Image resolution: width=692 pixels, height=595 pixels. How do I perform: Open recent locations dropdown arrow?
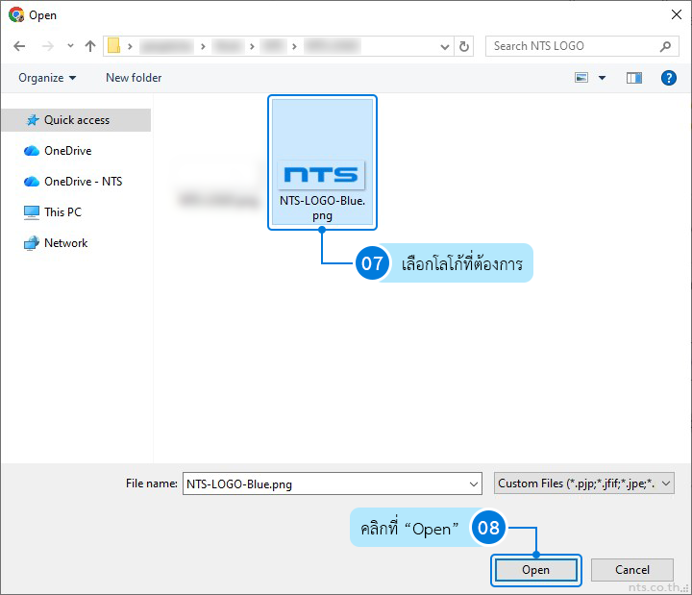tap(70, 46)
